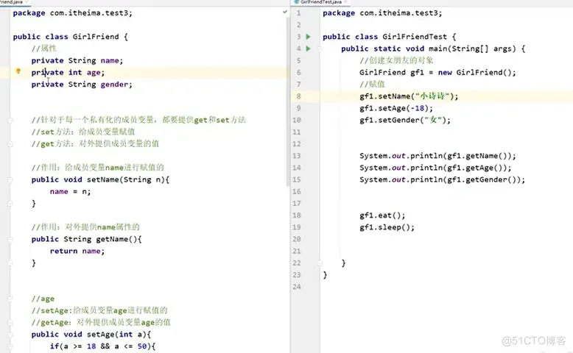This screenshot has height=353, width=573.
Task: Switch to the GirlFriendTest.java tab
Action: click(321, 2)
